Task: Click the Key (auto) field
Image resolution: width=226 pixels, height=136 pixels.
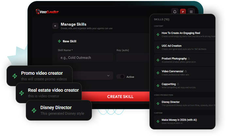Action: pyautogui.click(x=133, y=58)
